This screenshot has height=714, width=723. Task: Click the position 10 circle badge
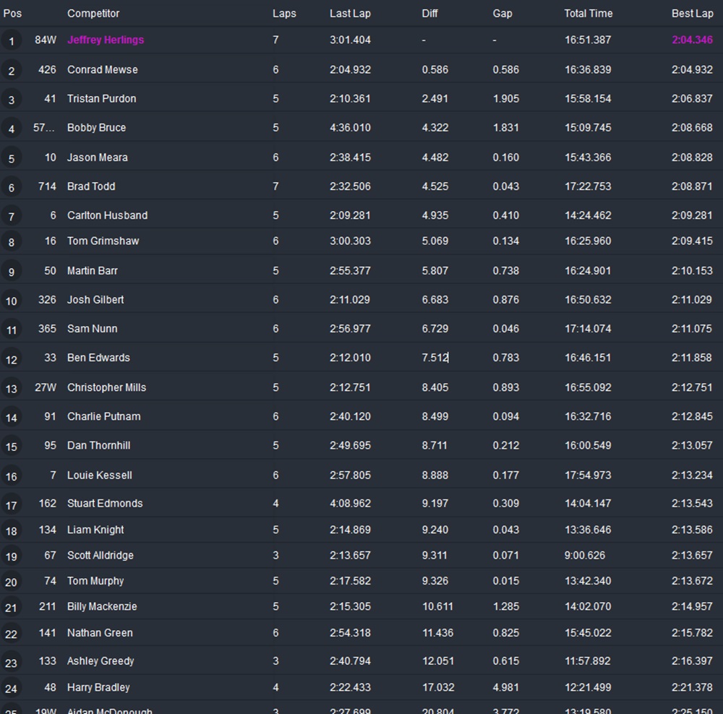coord(11,301)
